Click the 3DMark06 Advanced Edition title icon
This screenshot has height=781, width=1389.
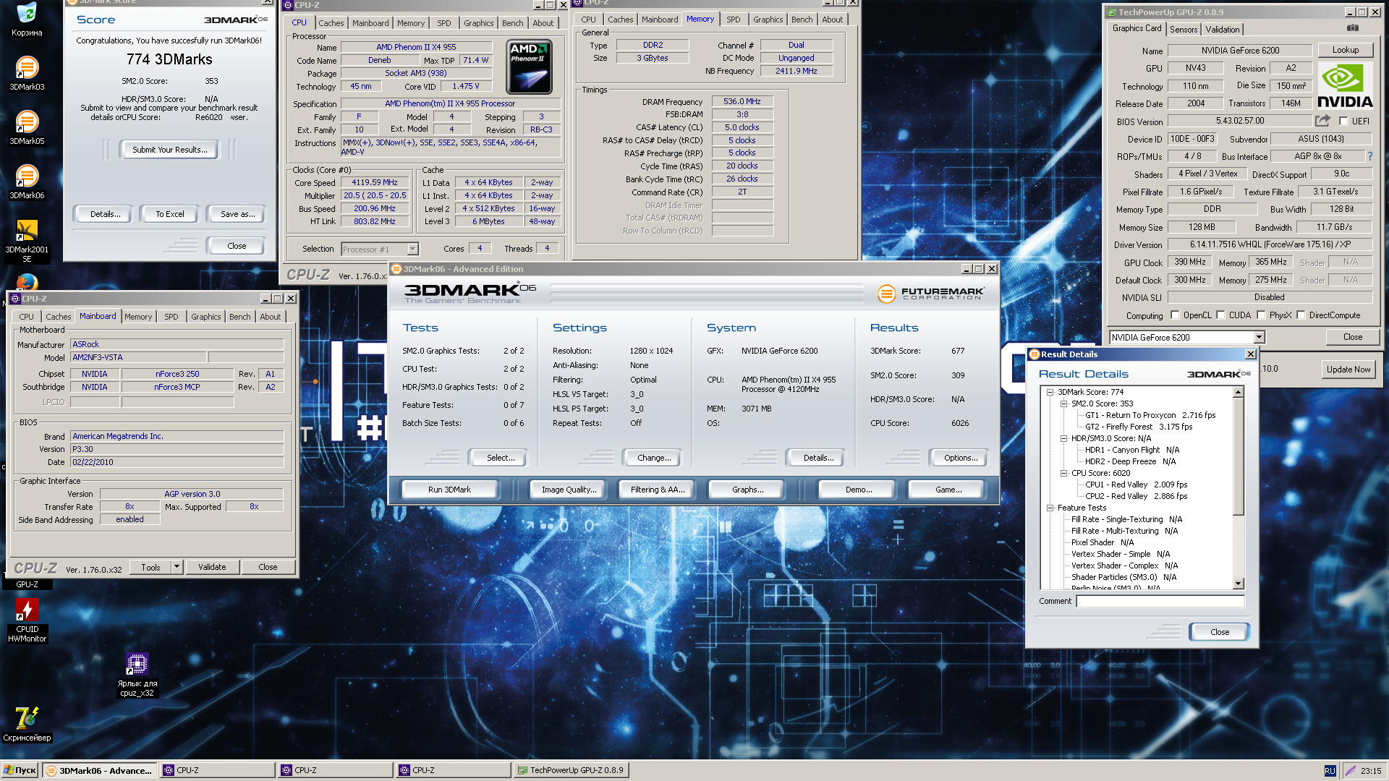click(x=396, y=269)
